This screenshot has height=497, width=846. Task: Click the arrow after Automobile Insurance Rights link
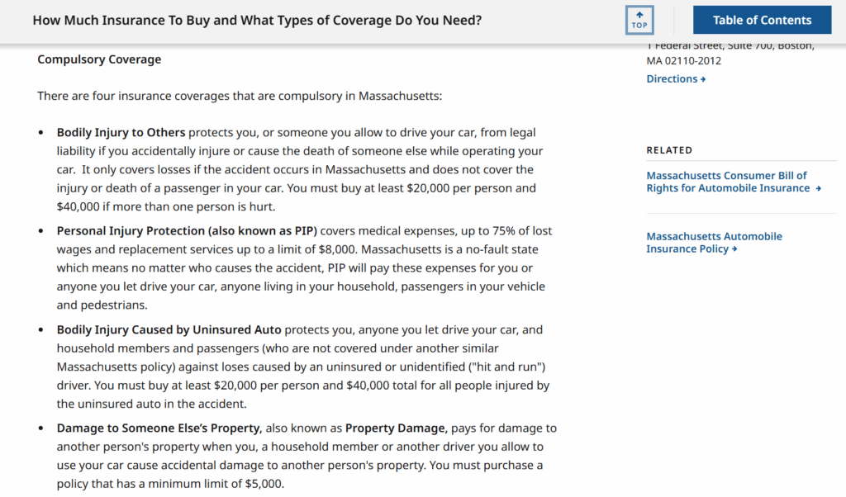tap(818, 188)
